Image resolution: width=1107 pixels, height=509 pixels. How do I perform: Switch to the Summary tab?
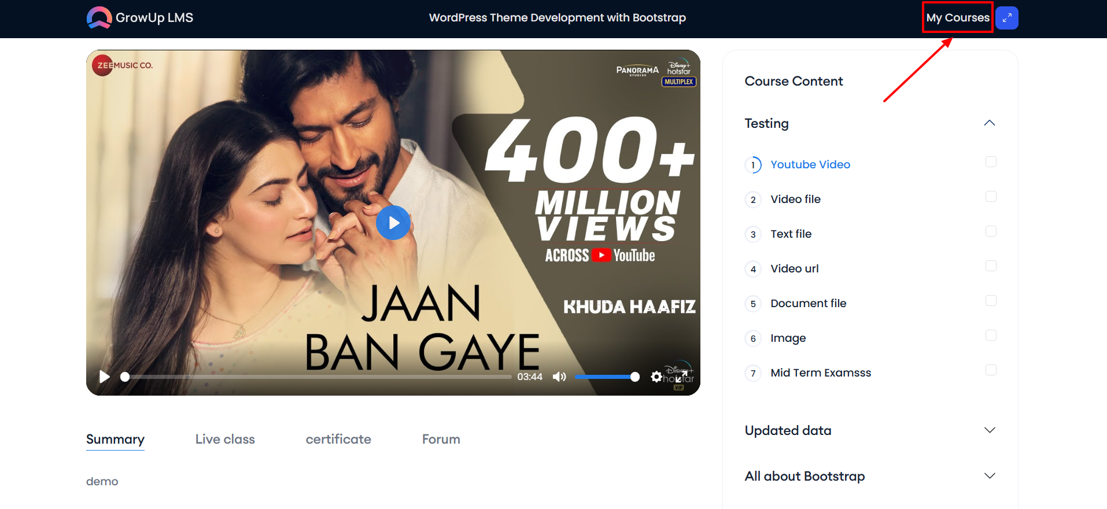point(115,439)
